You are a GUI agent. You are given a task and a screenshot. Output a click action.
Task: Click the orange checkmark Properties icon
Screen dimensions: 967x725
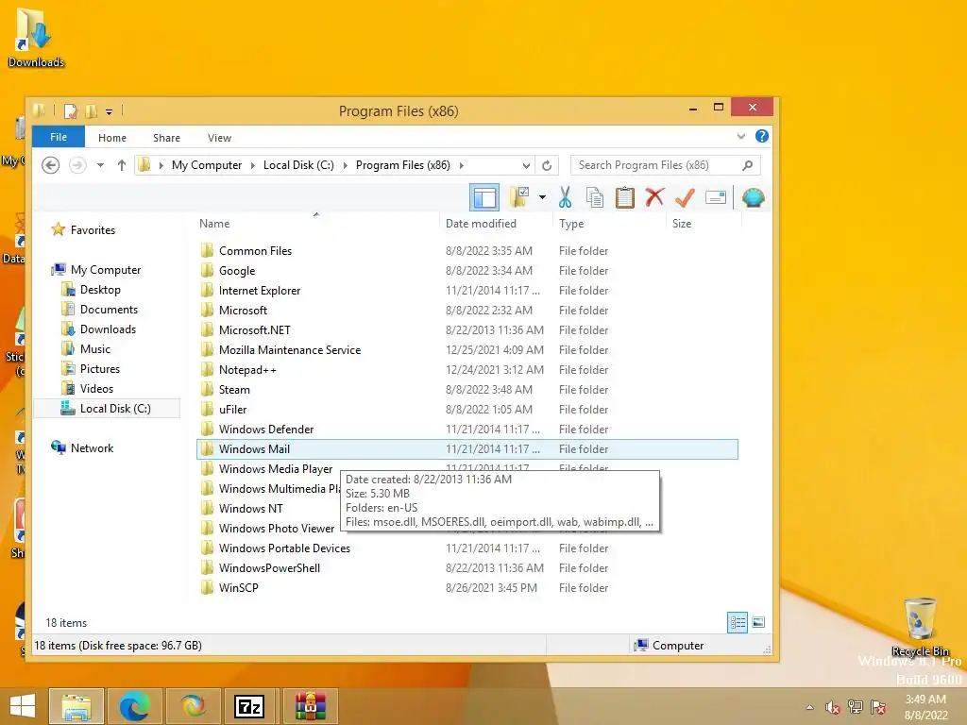coord(686,198)
